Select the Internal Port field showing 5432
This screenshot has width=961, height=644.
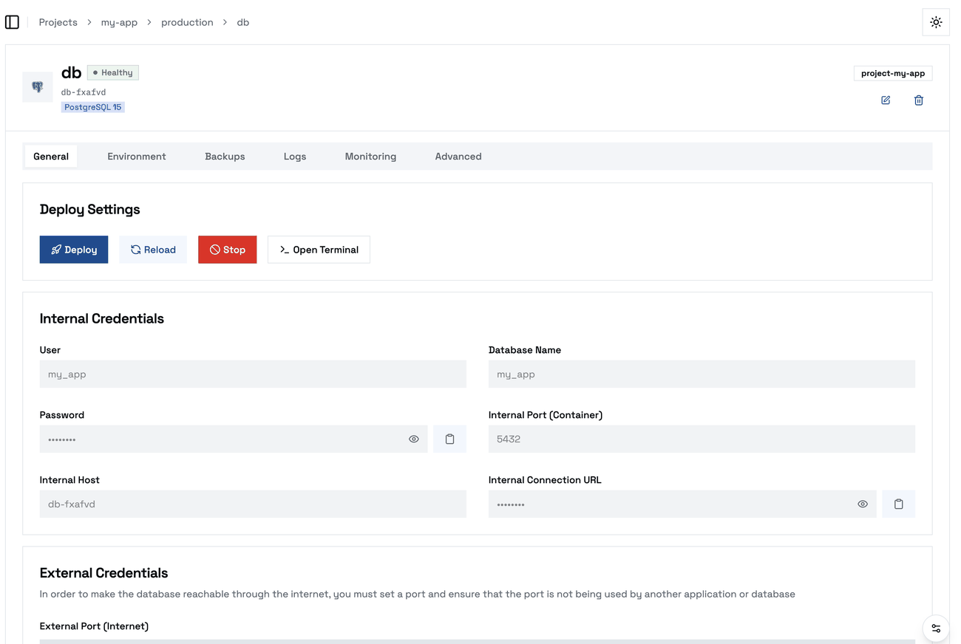point(702,439)
